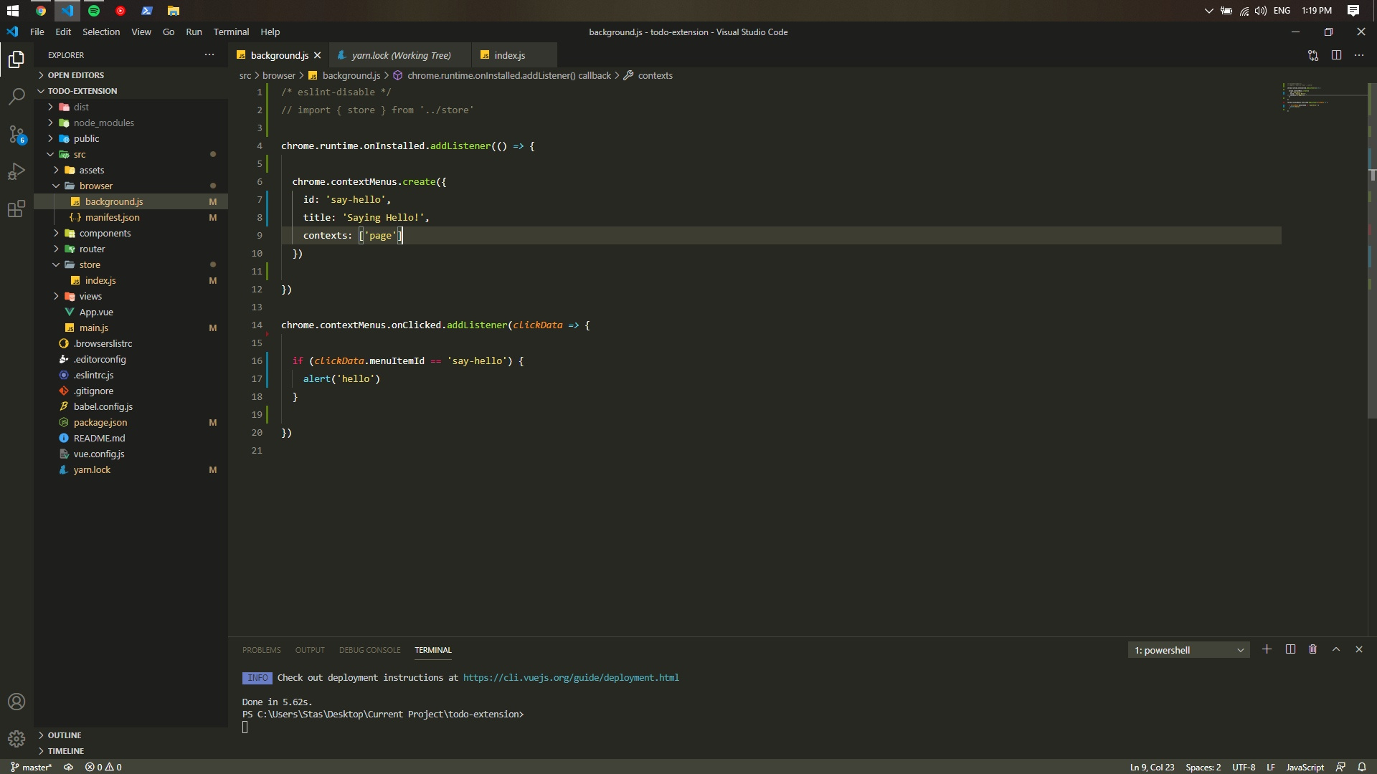Kill the terminal with trash icon
Screen dimensions: 1377x774
1313,649
